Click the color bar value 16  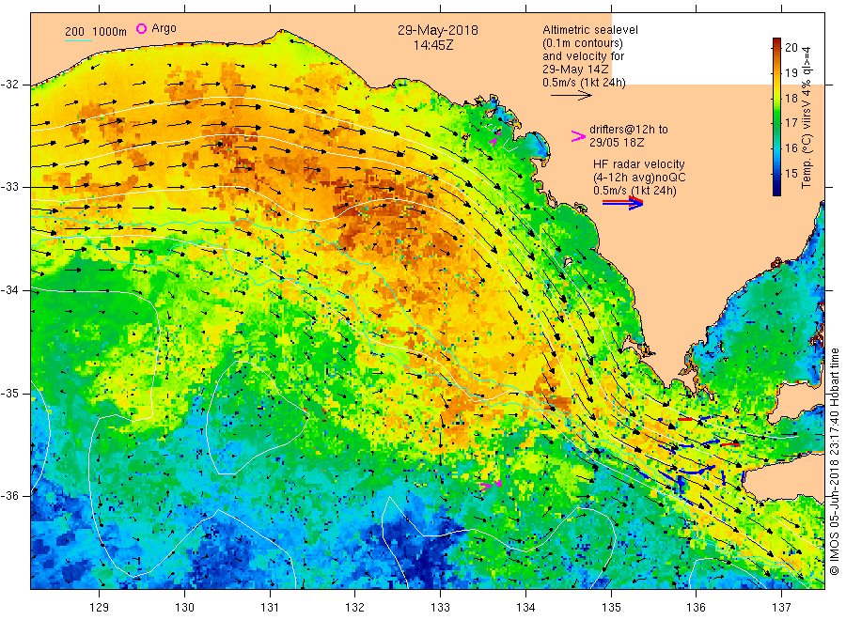tap(791, 148)
